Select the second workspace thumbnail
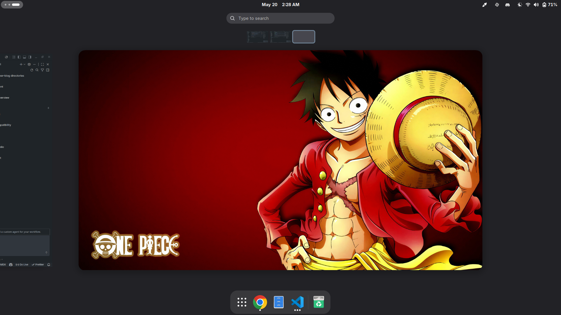561x315 pixels. coord(280,37)
